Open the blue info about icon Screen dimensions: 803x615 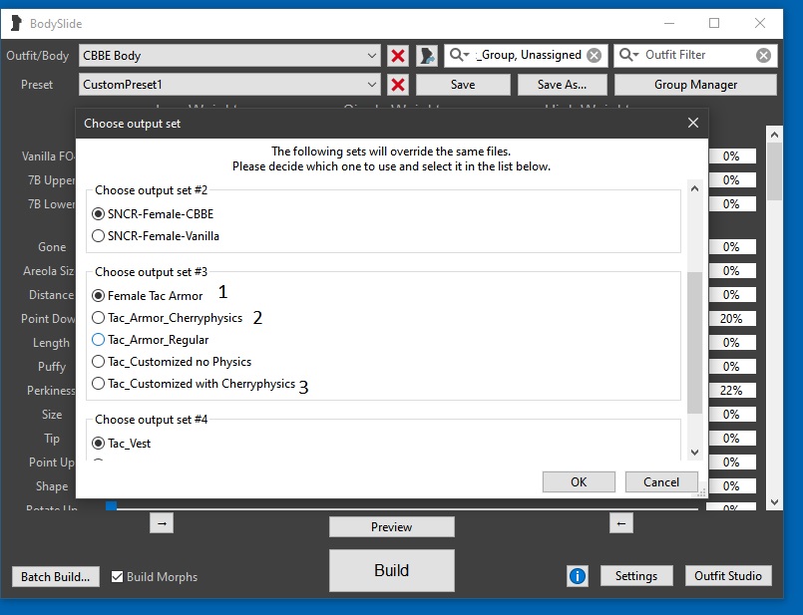[x=578, y=576]
